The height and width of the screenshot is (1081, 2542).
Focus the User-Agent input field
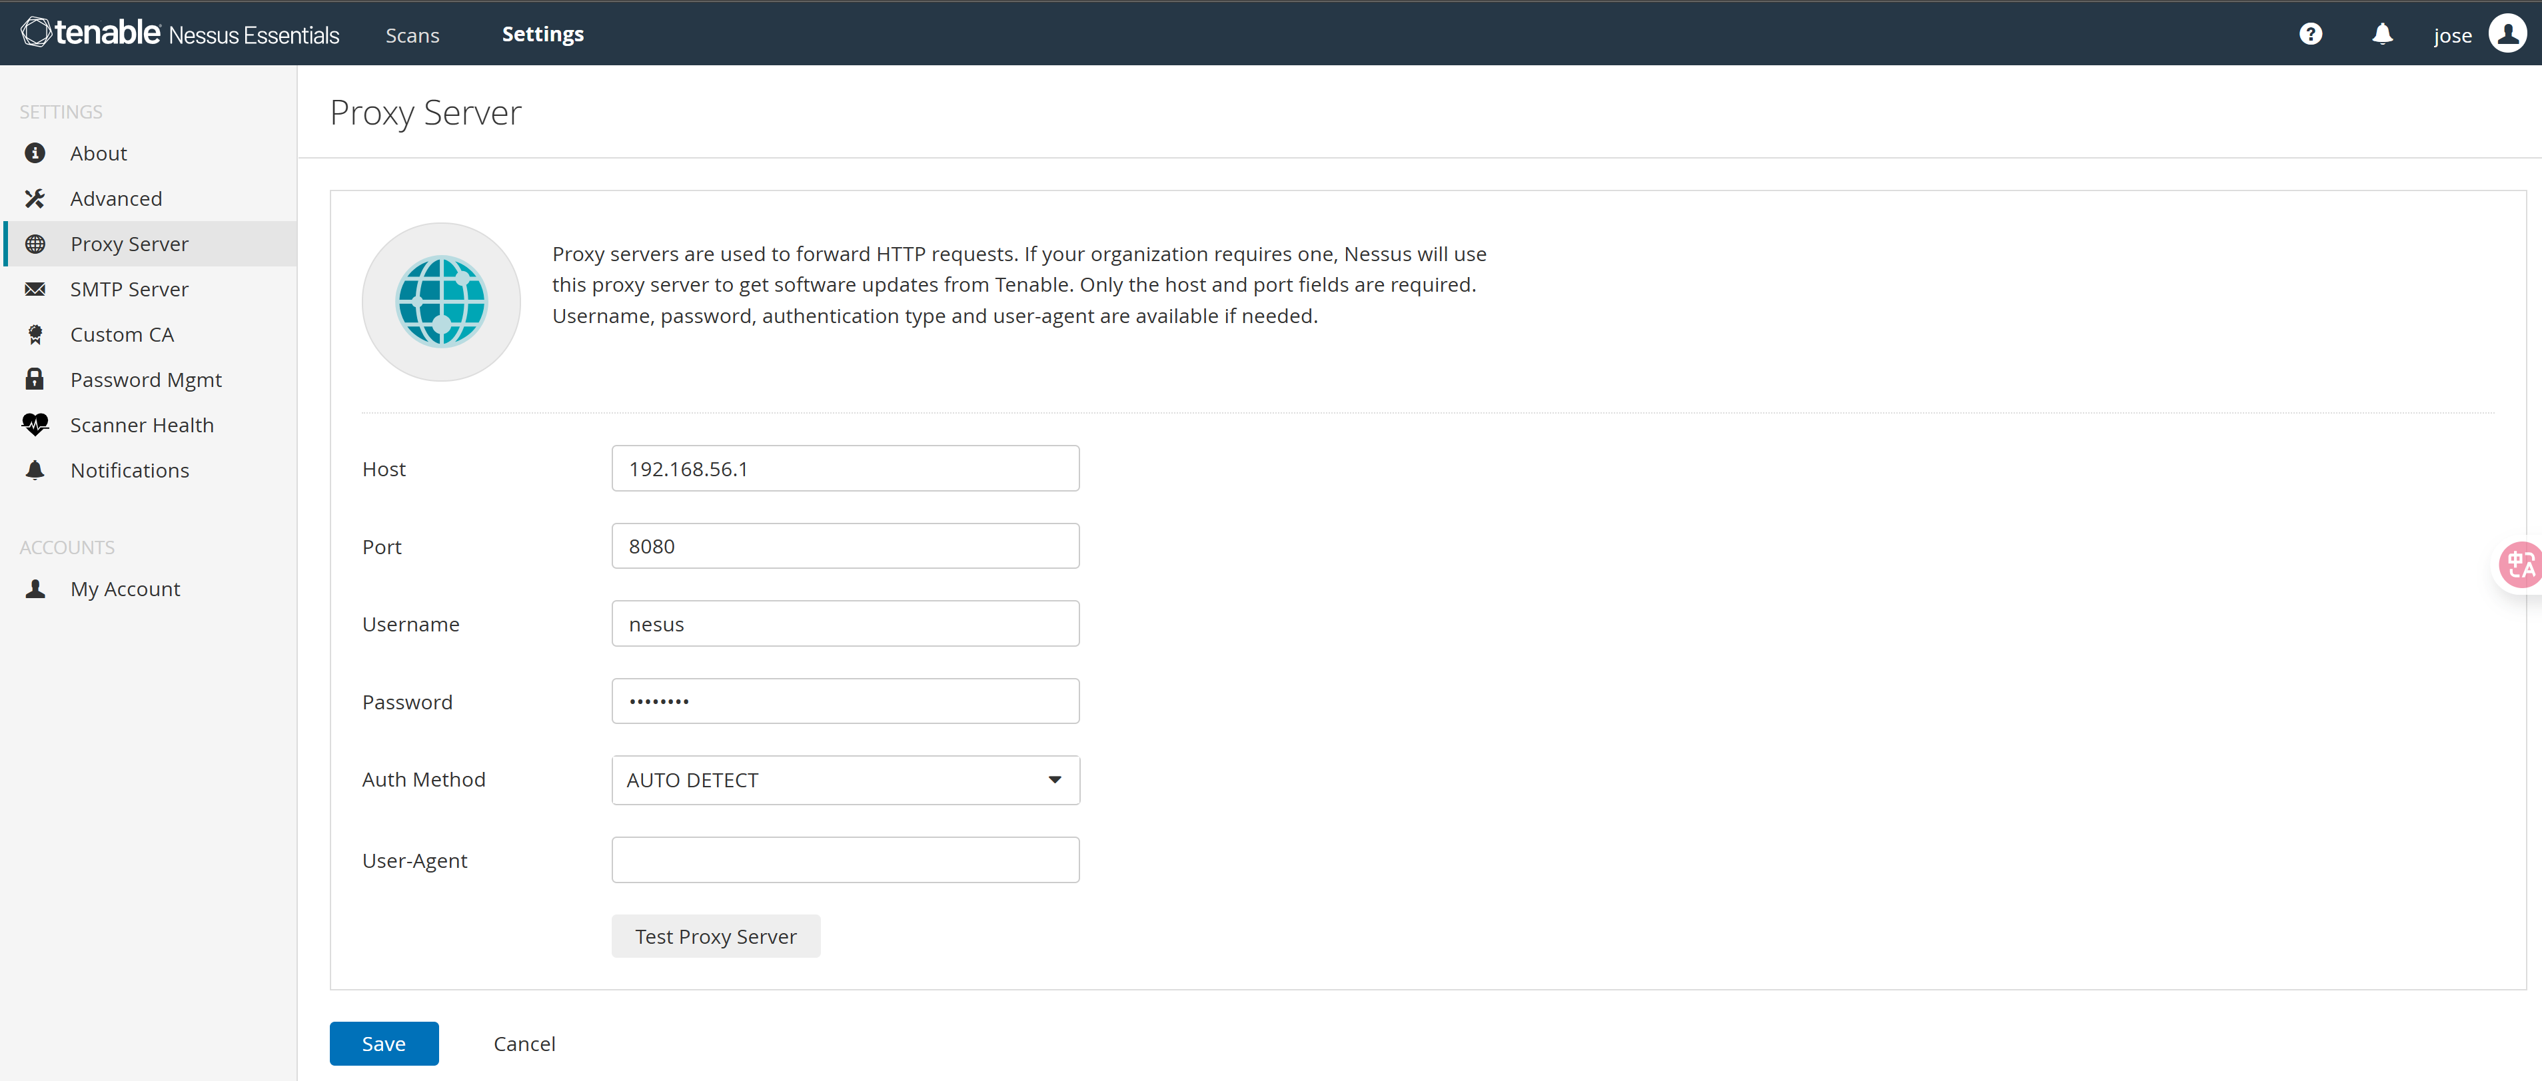[846, 860]
